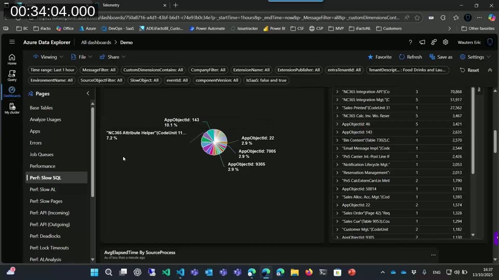
Task: Reset the dashboard filters
Action: pos(469,70)
